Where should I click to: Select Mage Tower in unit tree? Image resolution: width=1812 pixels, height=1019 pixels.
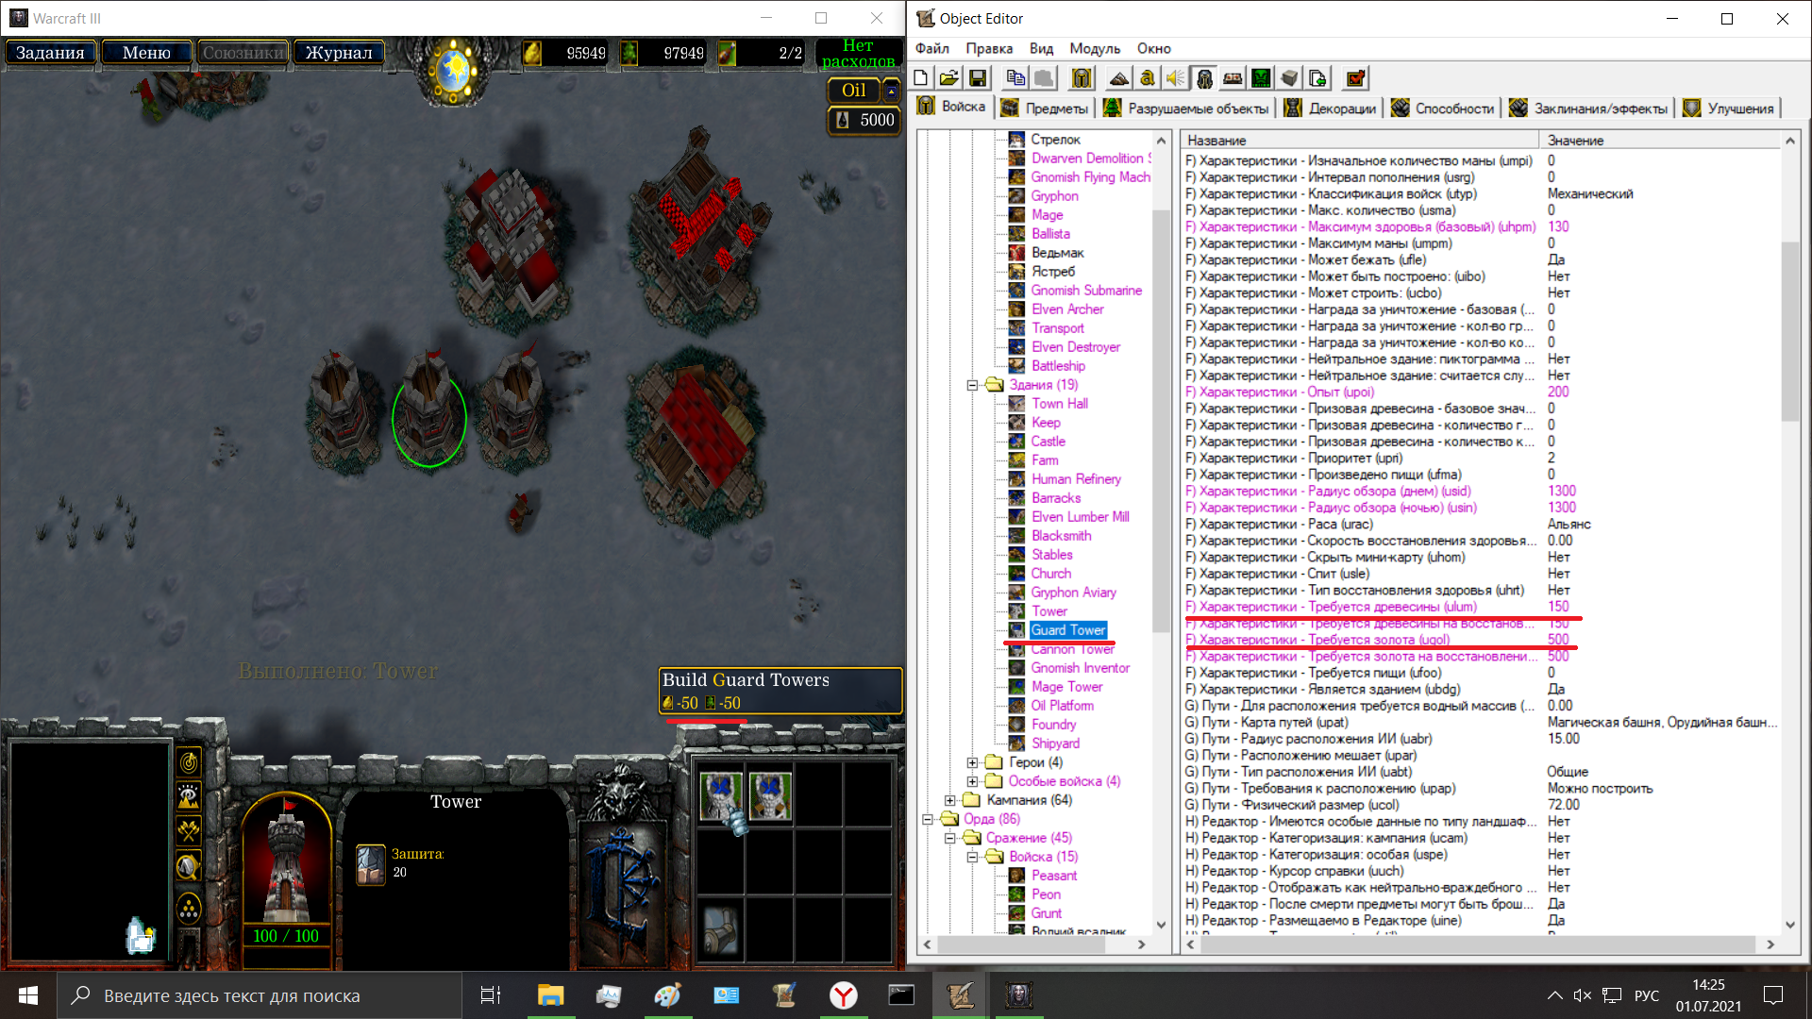(x=1066, y=687)
